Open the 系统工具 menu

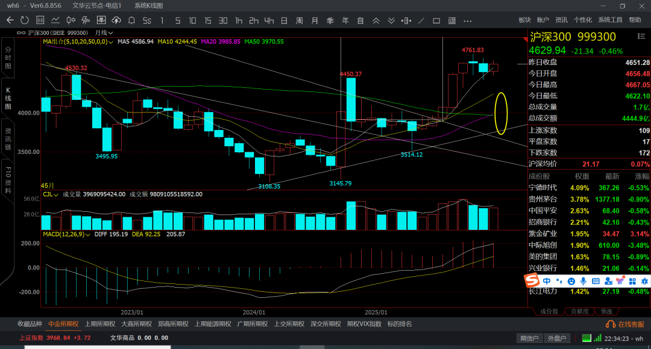pyautogui.click(x=610, y=20)
